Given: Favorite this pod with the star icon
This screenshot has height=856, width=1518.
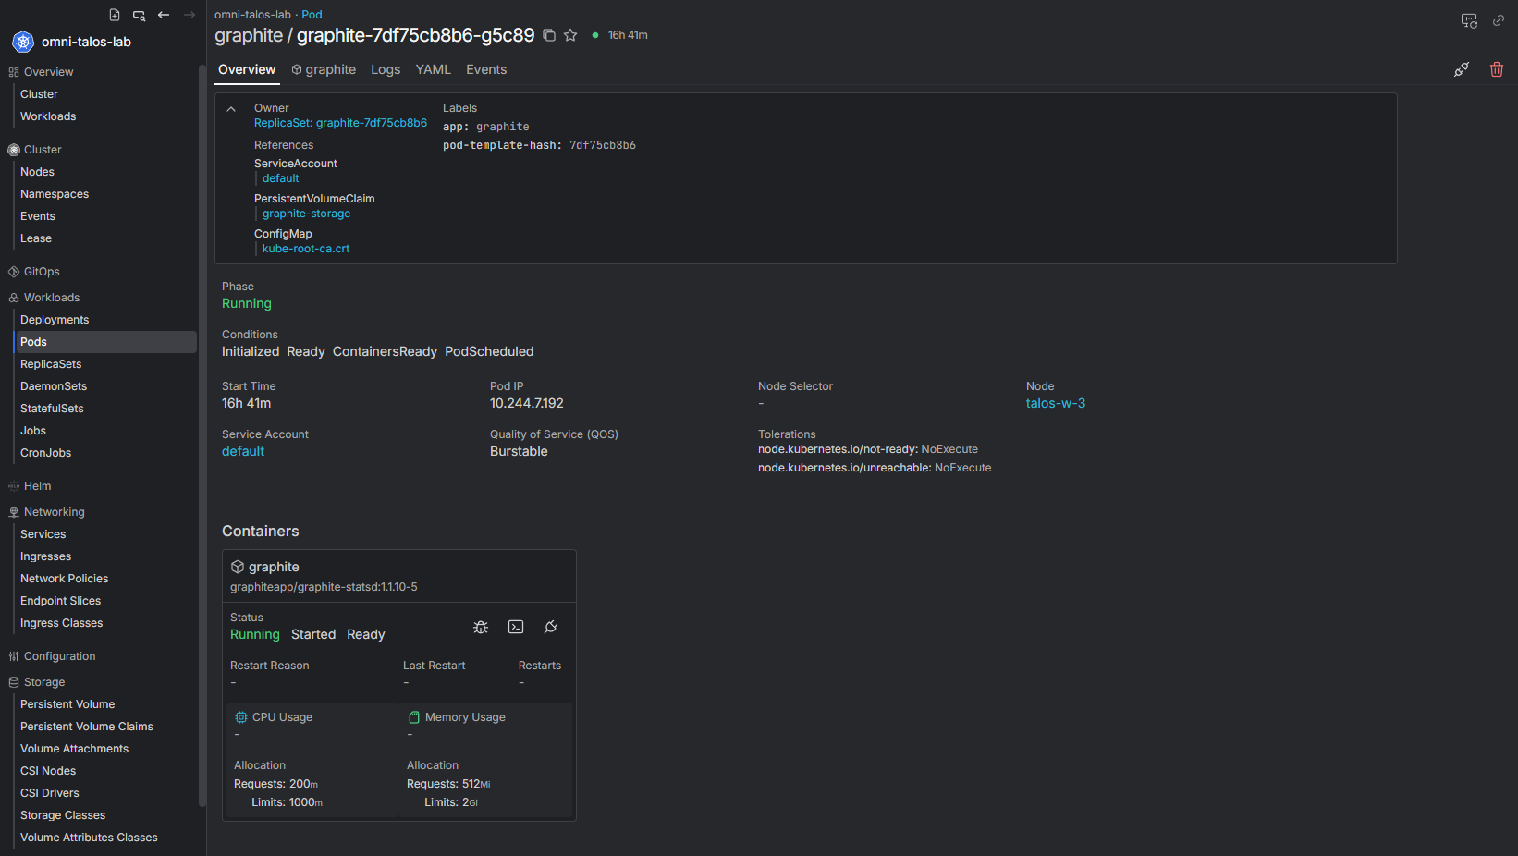Looking at the screenshot, I should pyautogui.click(x=570, y=35).
